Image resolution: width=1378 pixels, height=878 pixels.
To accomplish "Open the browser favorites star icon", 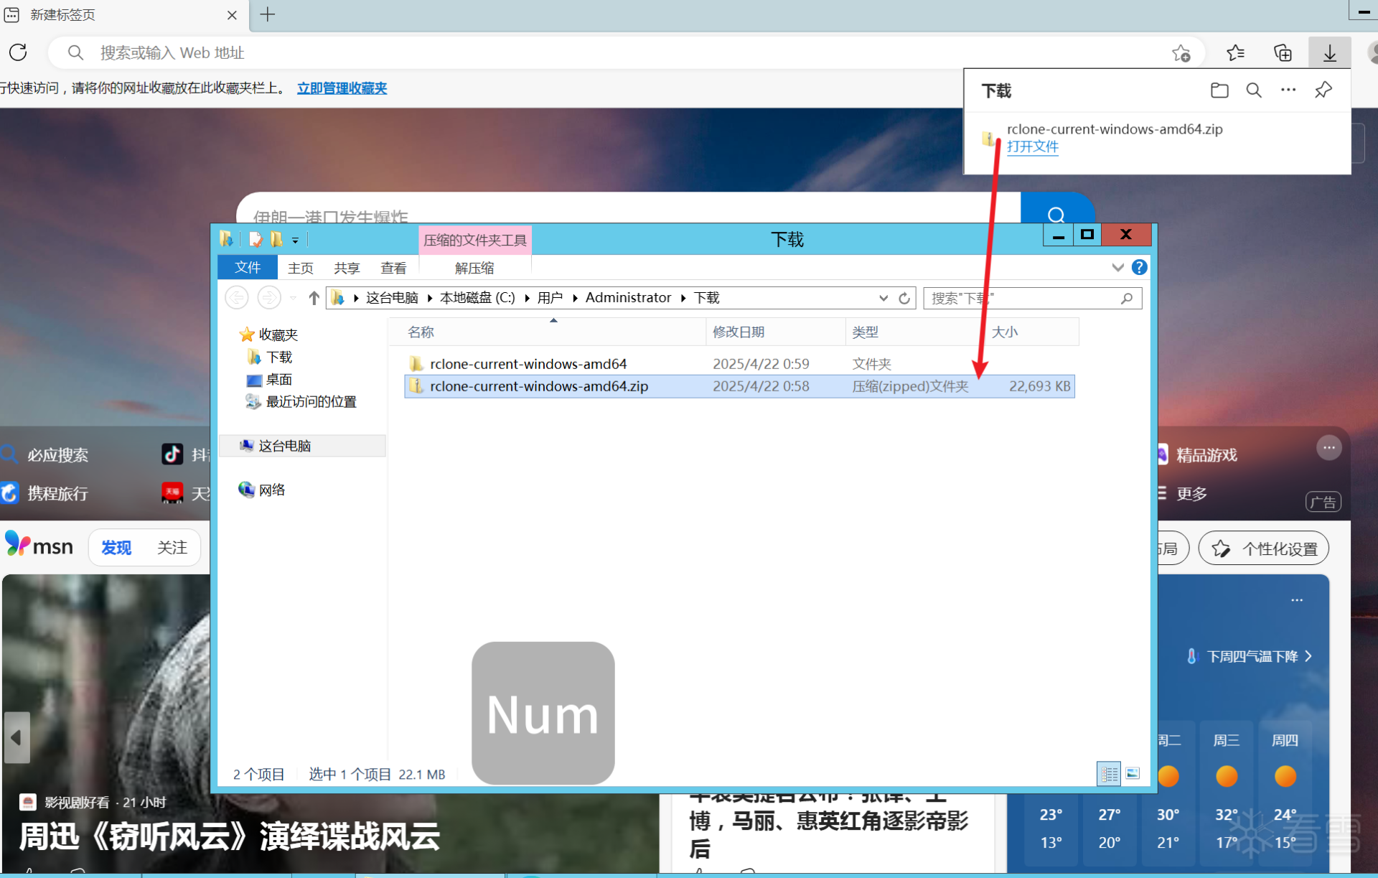I will [x=1235, y=52].
